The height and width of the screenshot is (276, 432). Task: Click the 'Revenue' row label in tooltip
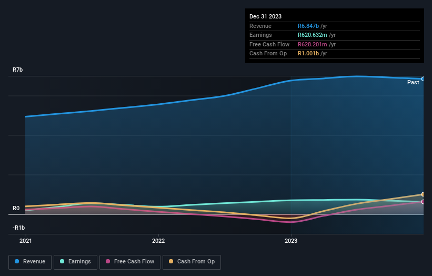(x=260, y=26)
